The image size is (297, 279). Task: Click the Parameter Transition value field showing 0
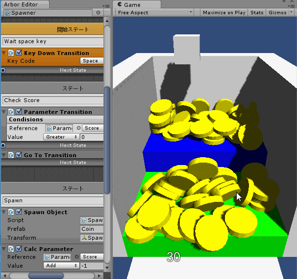tap(92, 137)
